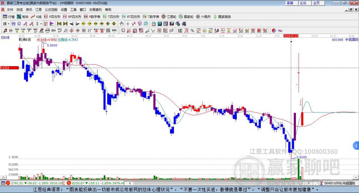The width and height of the screenshot is (359, 193).
Task: Click the 乾坤K线 indicator label
Action: tap(25, 40)
